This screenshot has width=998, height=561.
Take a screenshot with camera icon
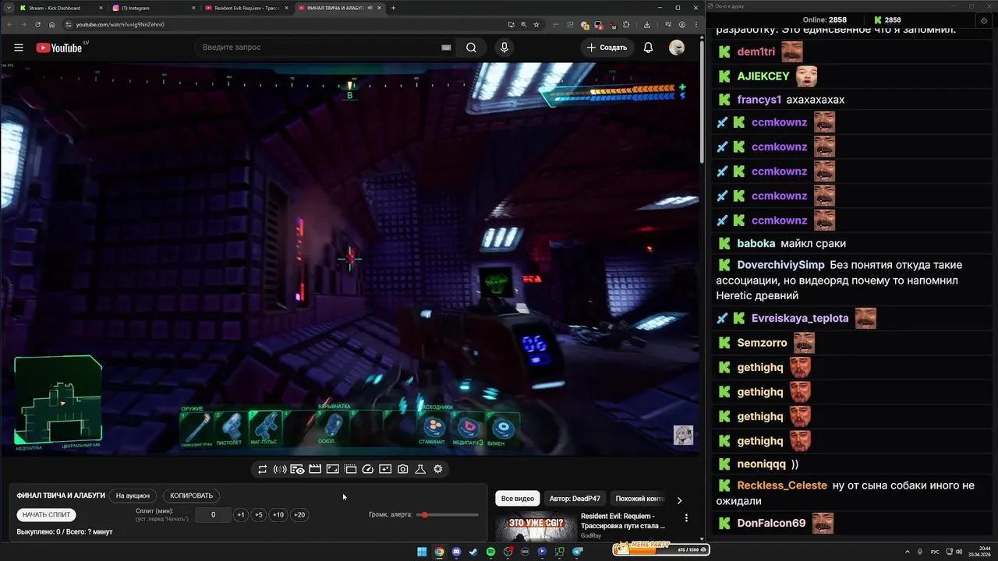[402, 469]
